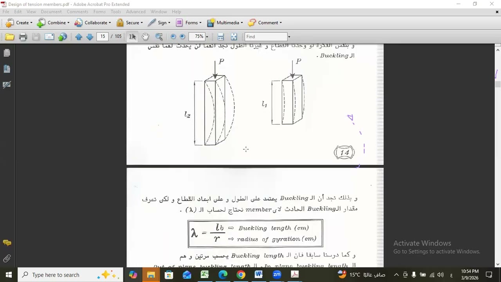Open Microsoft Store from the taskbar

(169, 275)
